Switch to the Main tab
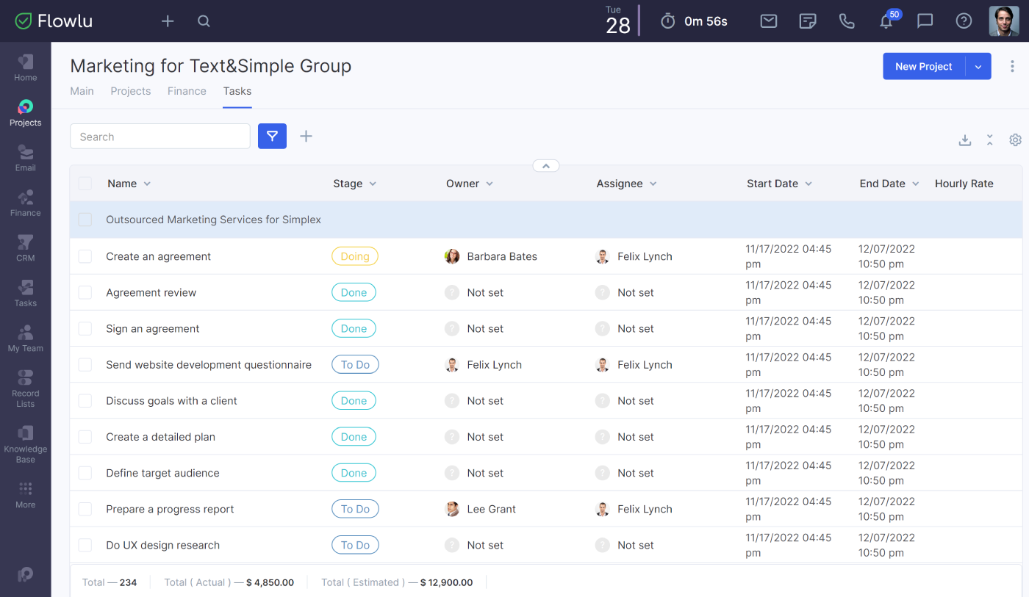Screen dimensions: 1029x597 coord(82,91)
